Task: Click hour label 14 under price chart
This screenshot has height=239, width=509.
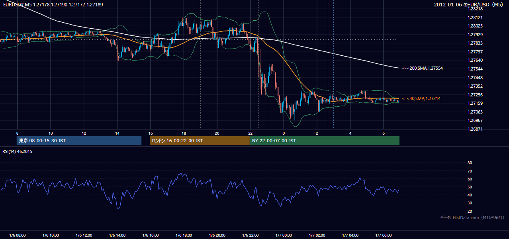Action: click(117, 133)
